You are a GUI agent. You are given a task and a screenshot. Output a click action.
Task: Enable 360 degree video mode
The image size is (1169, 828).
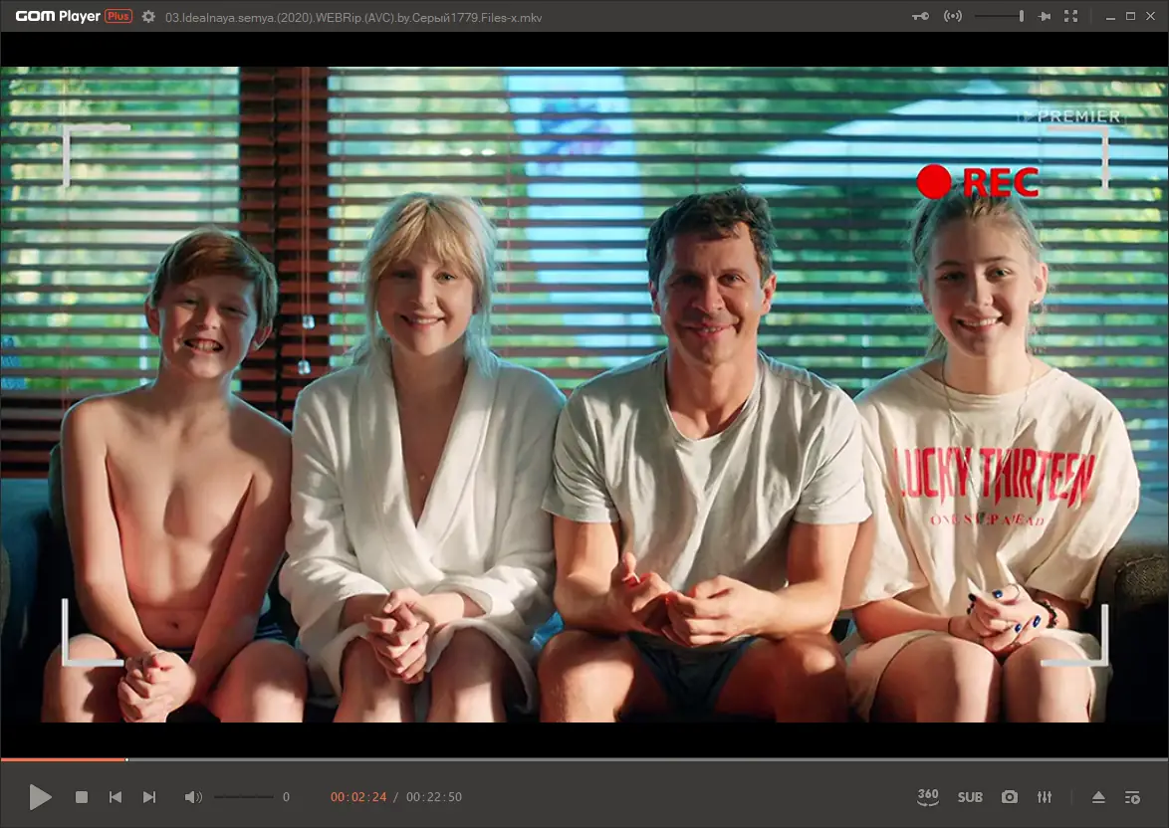point(928,797)
